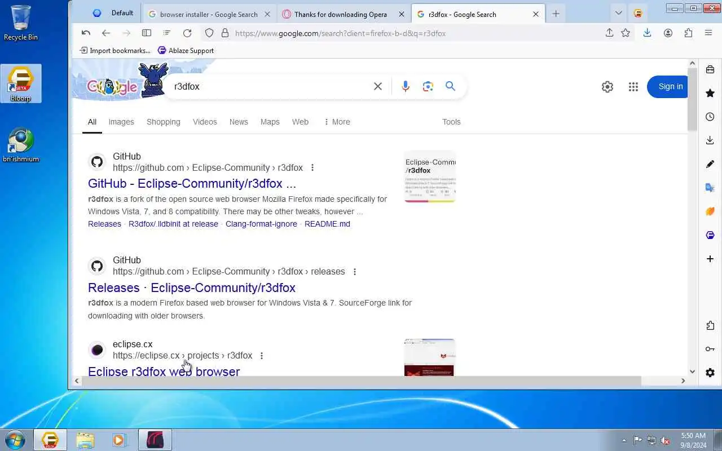The width and height of the screenshot is (722, 451).
Task: Click Import bookmarks in bookmarks bar
Action: [x=115, y=51]
